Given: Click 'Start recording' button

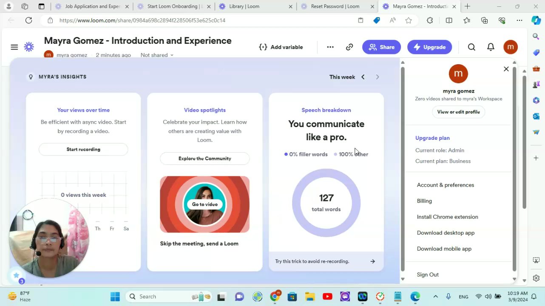Looking at the screenshot, I should [x=83, y=149].
